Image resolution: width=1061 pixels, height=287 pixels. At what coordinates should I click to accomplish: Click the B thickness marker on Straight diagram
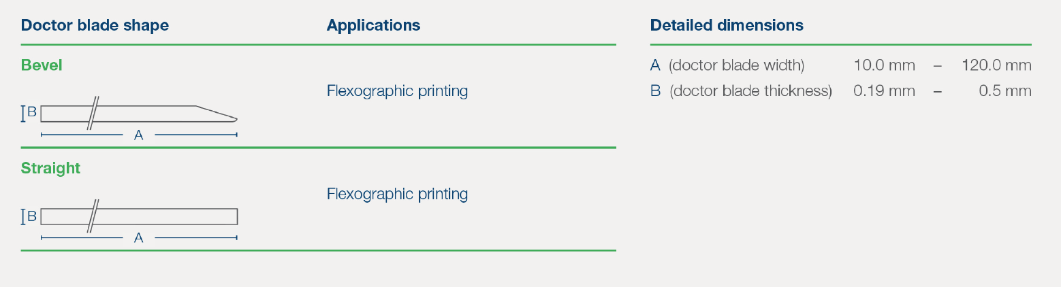point(29,217)
